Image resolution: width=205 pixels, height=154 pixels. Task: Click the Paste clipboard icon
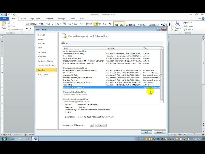coord(4,24)
